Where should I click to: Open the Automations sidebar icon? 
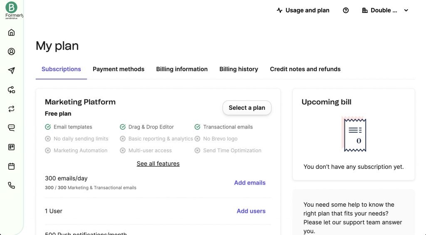click(x=12, y=90)
